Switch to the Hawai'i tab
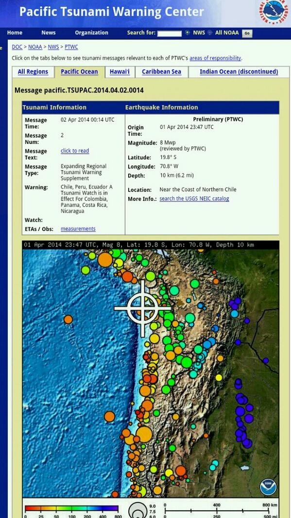 pyautogui.click(x=120, y=71)
